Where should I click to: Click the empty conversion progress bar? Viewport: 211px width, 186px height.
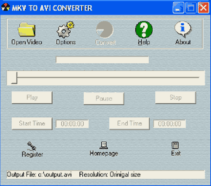[102, 60]
